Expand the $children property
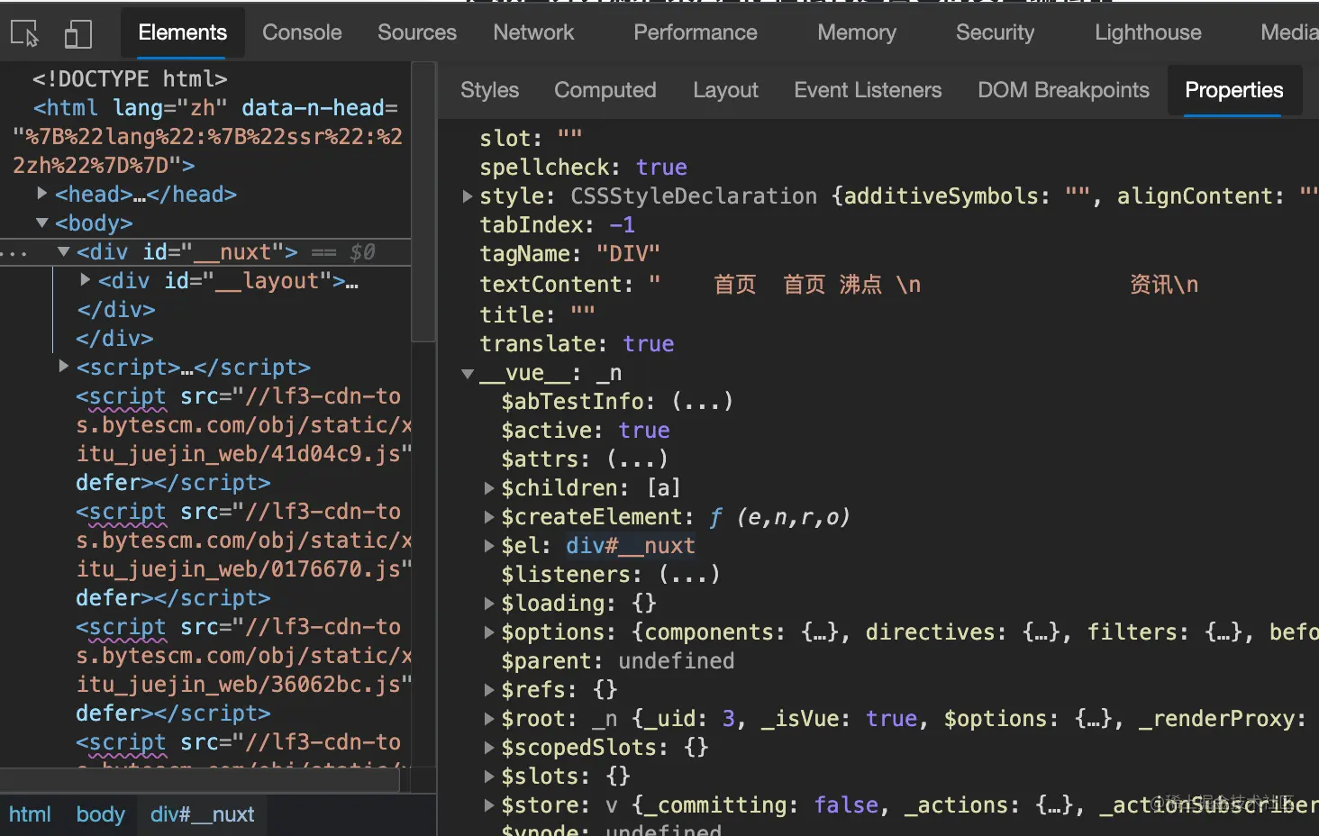This screenshot has height=836, width=1319. pyautogui.click(x=489, y=487)
